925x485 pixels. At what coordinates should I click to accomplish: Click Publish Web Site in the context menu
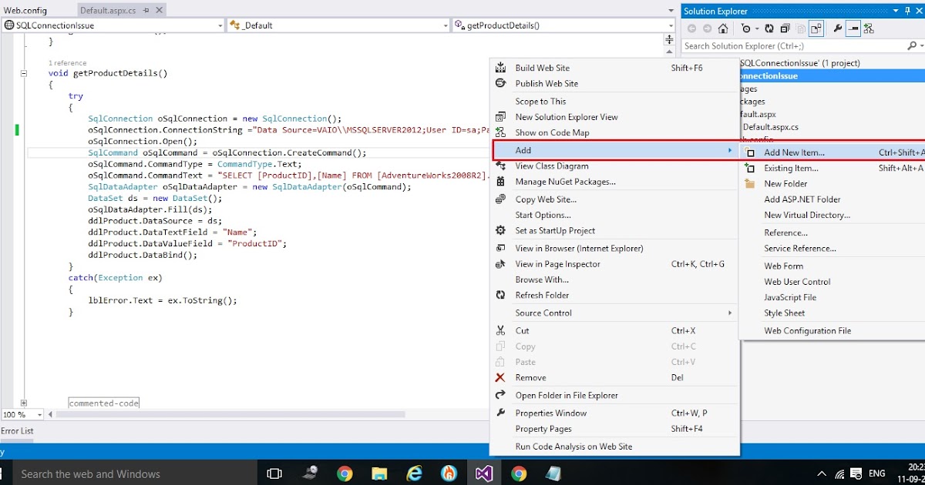tap(549, 83)
